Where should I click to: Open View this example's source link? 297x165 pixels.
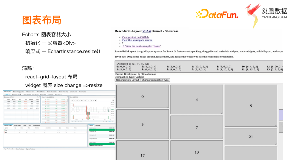click(137, 40)
